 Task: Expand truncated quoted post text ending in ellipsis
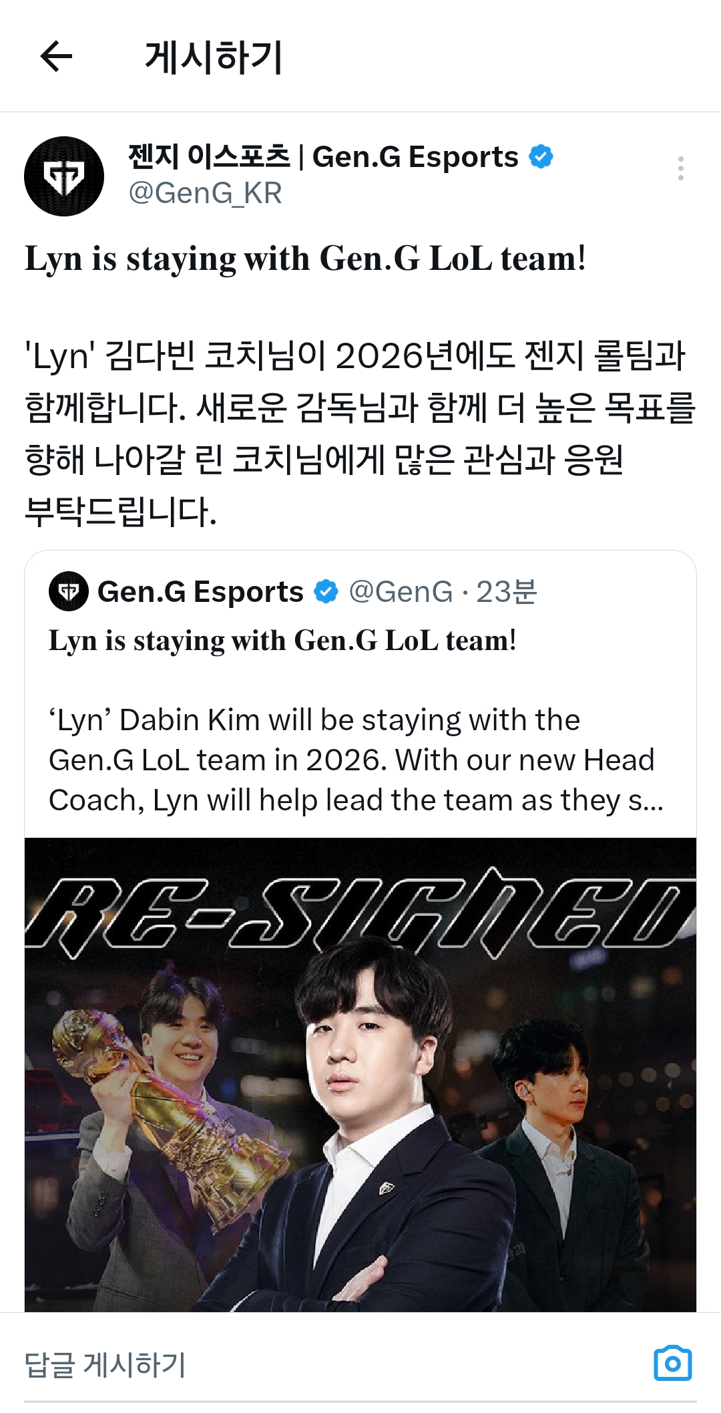tap(356, 760)
